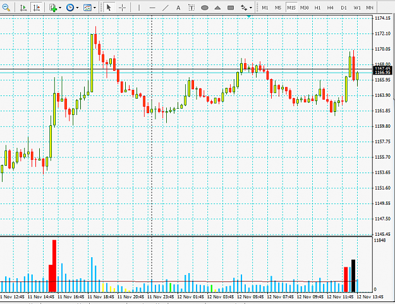
Task: Toggle the Auto Scroll chart button
Action: point(23,8)
